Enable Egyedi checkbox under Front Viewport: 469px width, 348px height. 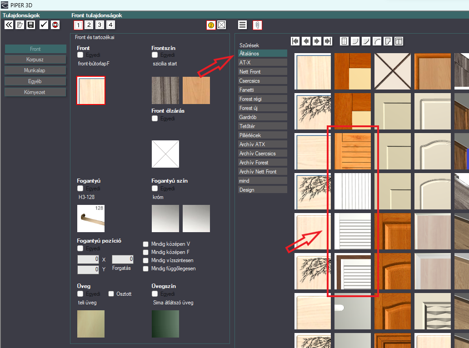pyautogui.click(x=80, y=55)
